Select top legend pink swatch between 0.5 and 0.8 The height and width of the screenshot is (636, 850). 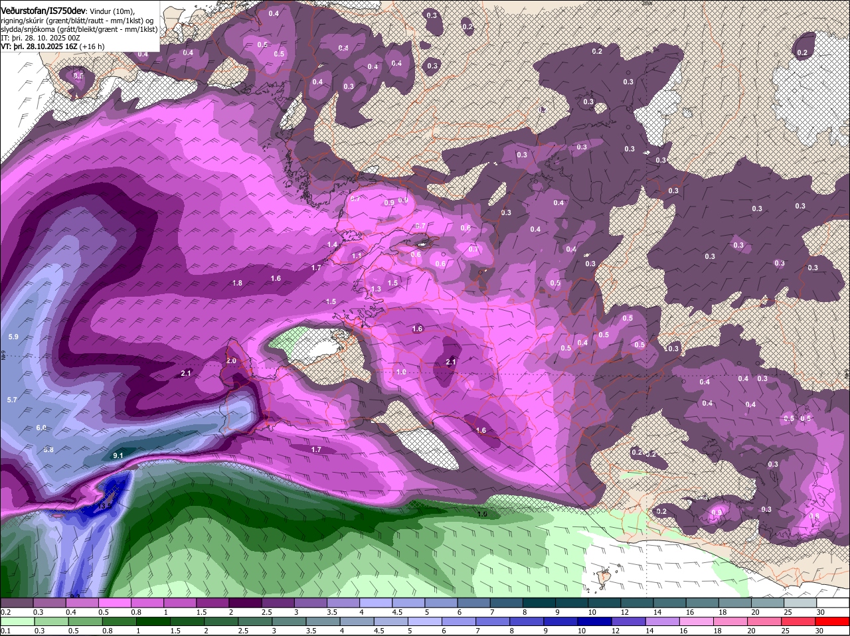tap(114, 602)
